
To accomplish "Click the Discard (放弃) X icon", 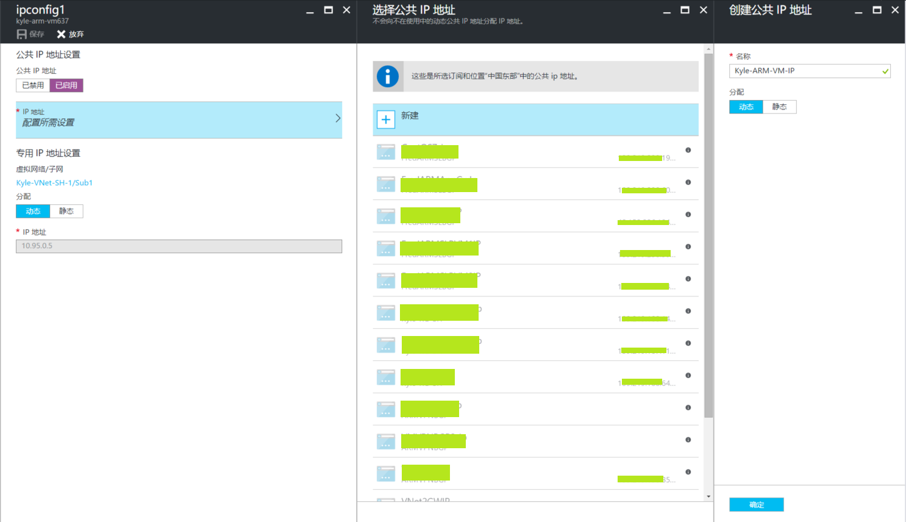I will click(x=61, y=34).
